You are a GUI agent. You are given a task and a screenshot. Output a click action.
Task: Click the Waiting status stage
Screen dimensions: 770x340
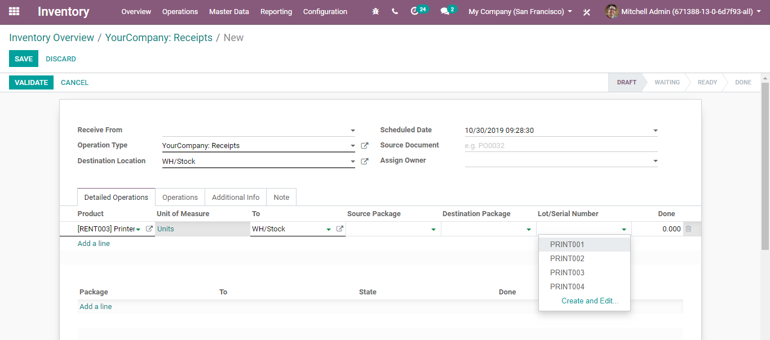tap(667, 82)
